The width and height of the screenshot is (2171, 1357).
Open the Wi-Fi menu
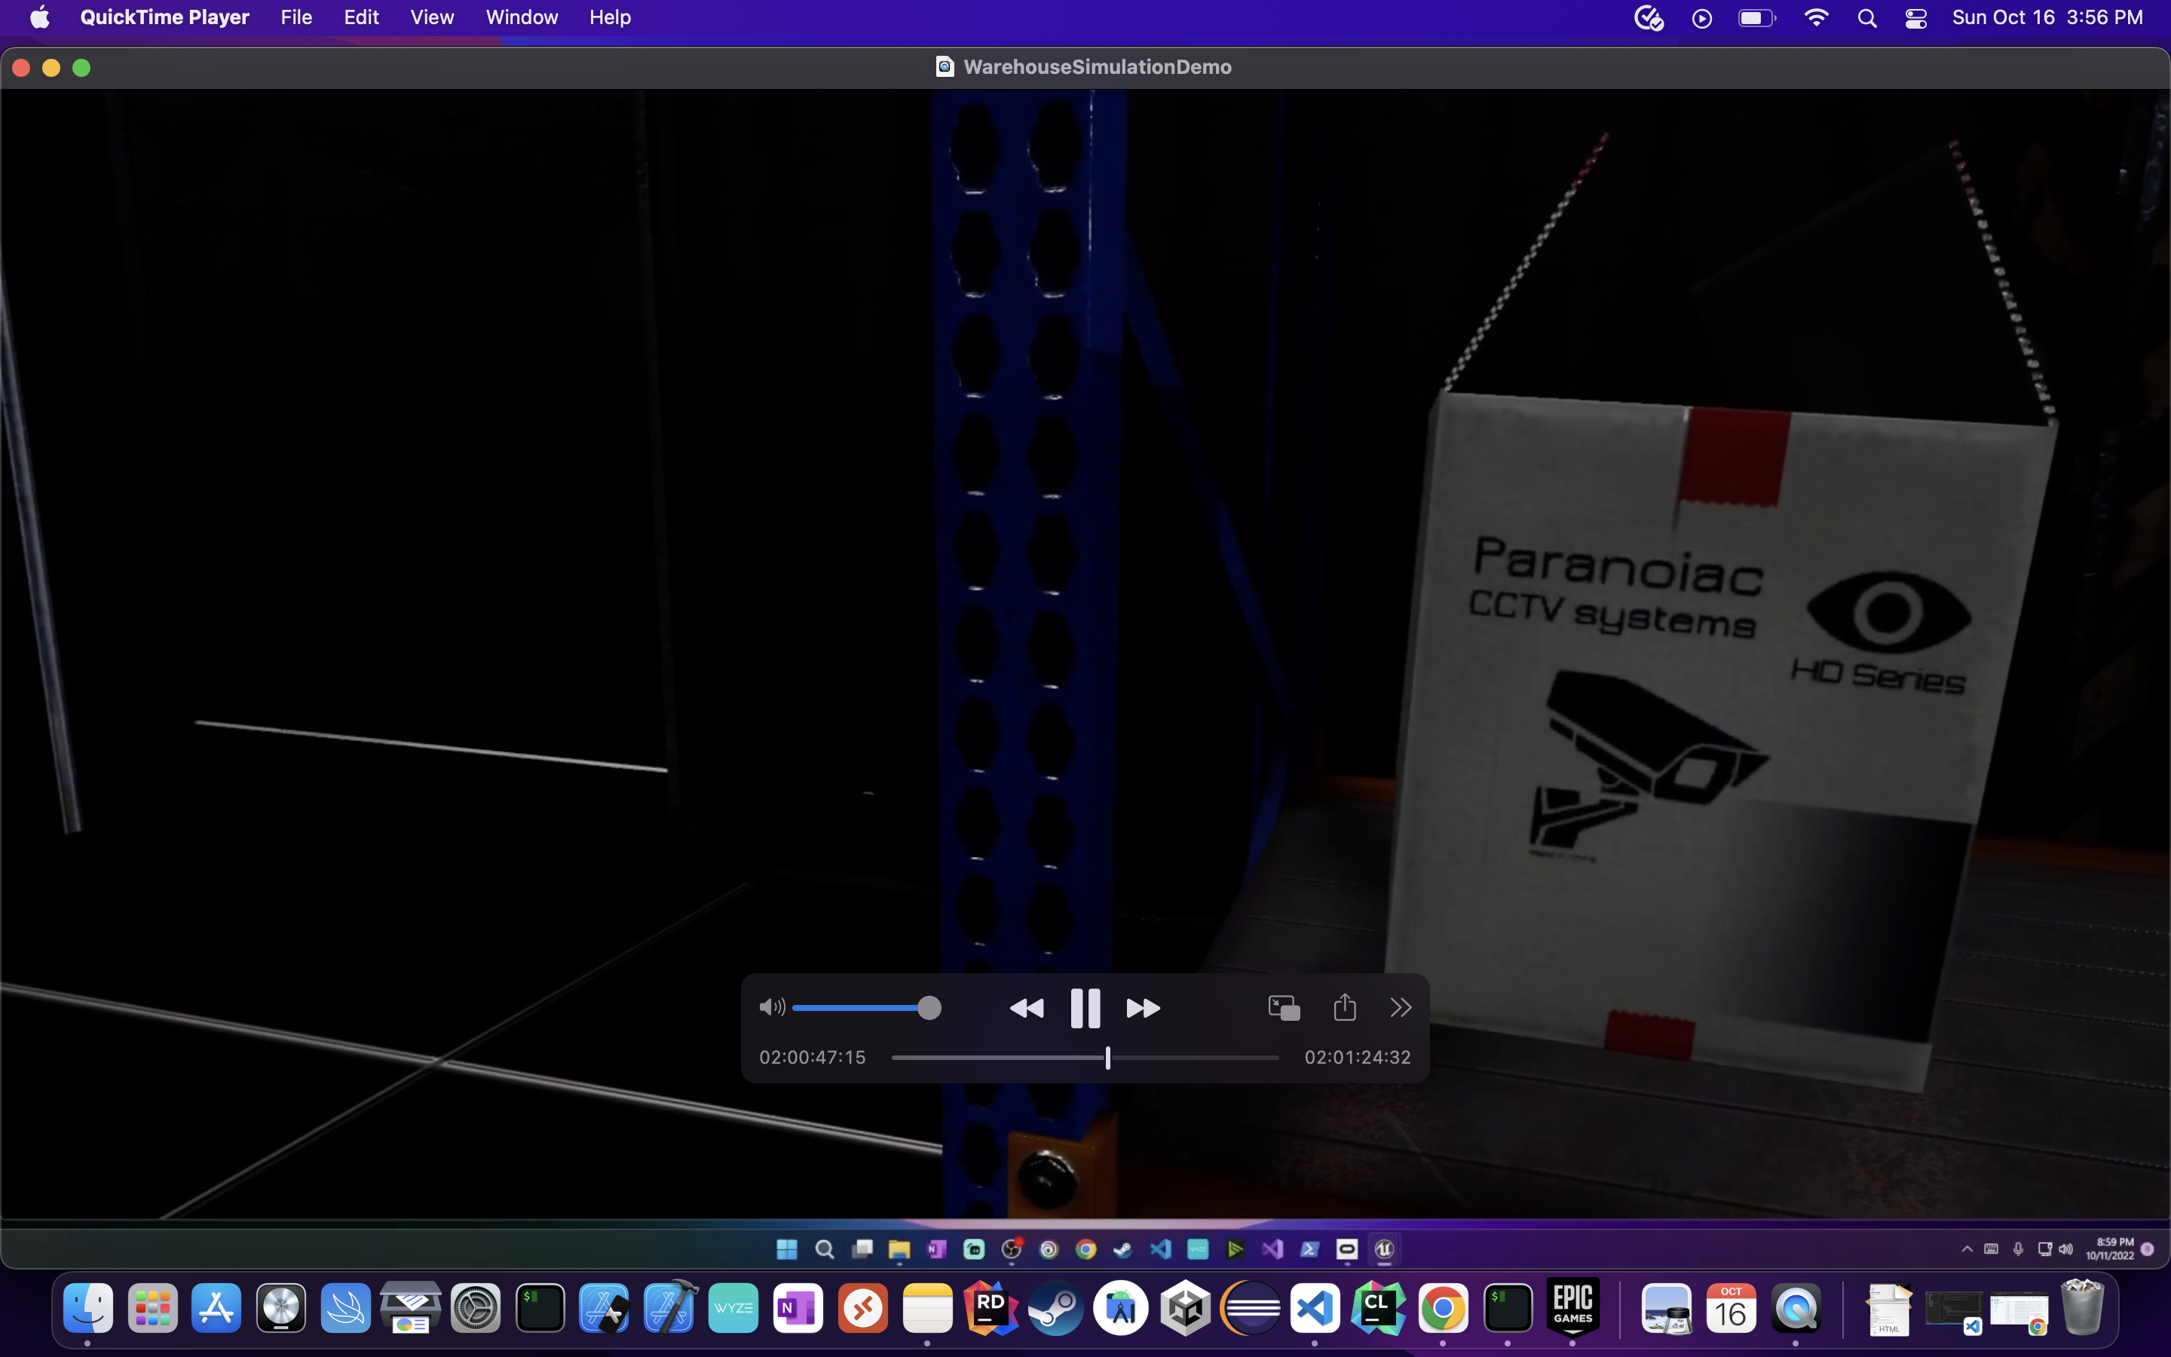tap(1816, 18)
